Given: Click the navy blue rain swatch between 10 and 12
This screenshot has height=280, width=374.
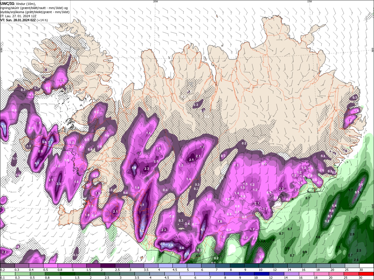Looking at the screenshot, I should pyautogui.click(x=261, y=274).
